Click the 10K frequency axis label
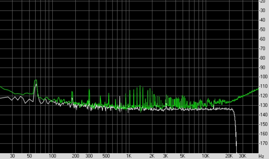The image size is (269, 159). tap(205, 156)
